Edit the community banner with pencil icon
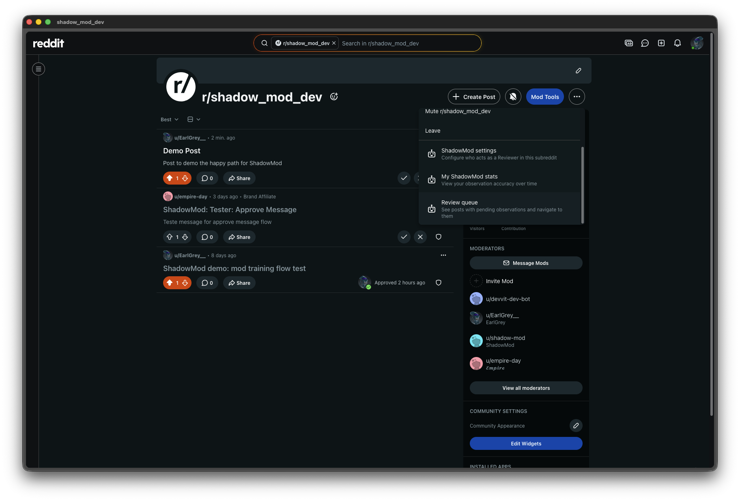Image resolution: width=740 pixels, height=501 pixels. [x=579, y=71]
